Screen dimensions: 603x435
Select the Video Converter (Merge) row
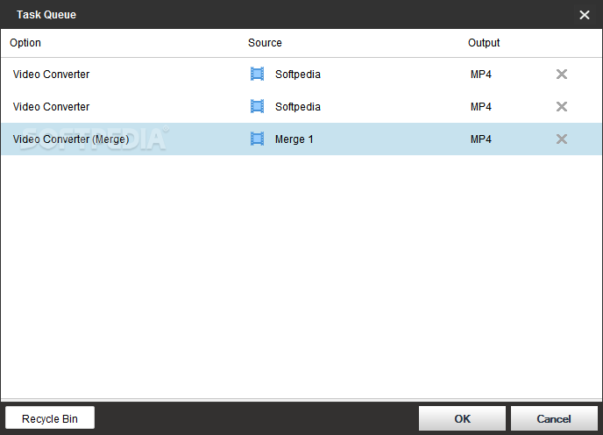pos(301,139)
